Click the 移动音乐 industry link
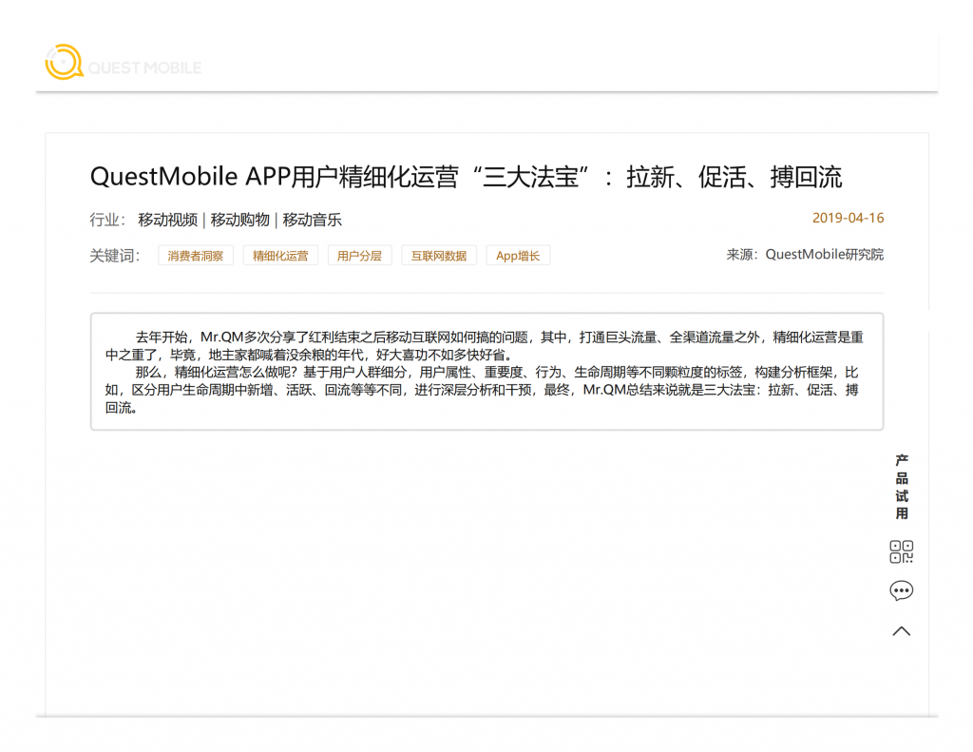Image resolution: width=973 pixels, height=752 pixels. coord(312,220)
